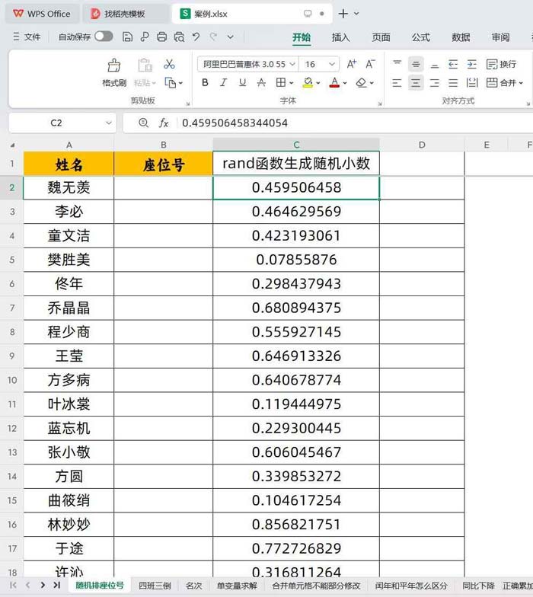Open the font size 16 dropdown
The width and height of the screenshot is (533, 597).
332,64
